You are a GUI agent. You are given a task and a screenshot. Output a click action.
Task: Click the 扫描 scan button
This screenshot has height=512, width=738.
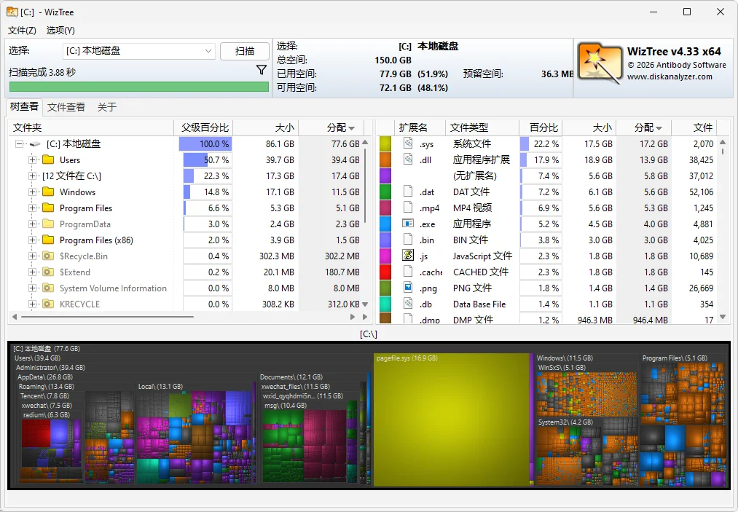click(245, 51)
